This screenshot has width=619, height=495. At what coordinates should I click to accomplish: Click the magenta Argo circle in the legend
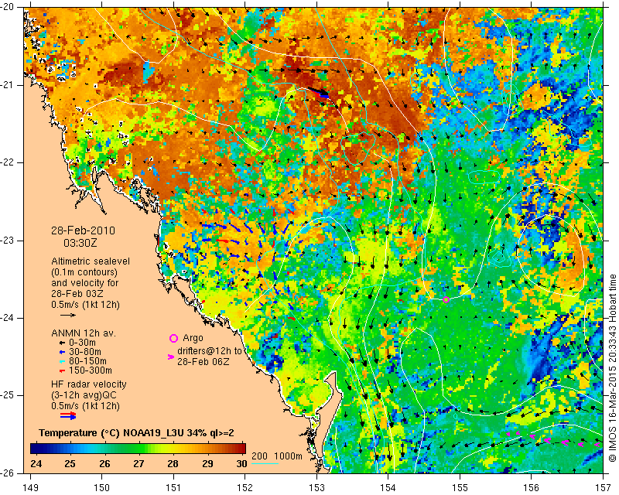coord(173,338)
